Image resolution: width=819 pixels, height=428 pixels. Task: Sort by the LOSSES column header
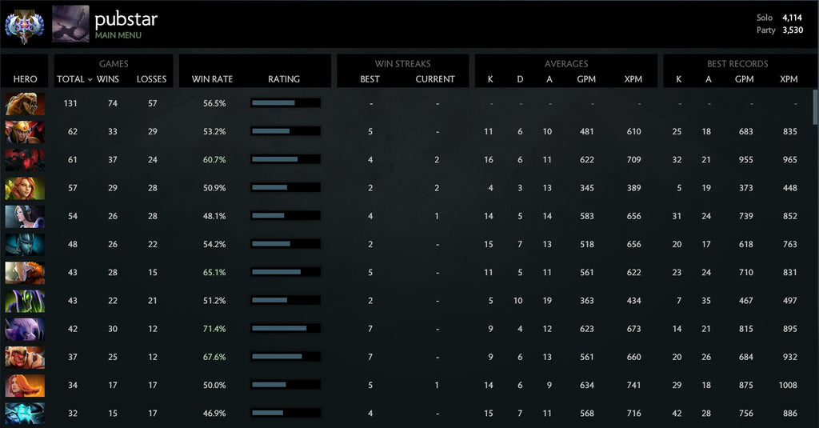[x=151, y=79]
